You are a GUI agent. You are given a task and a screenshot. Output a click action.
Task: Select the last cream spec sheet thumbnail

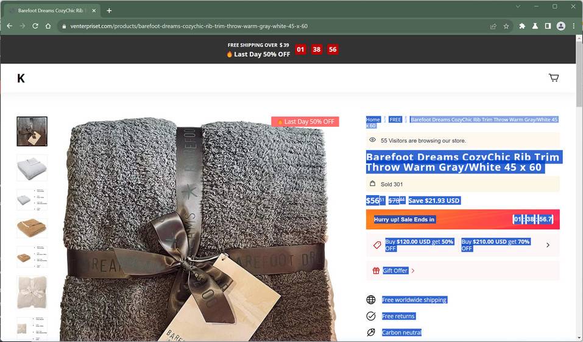coord(32,328)
